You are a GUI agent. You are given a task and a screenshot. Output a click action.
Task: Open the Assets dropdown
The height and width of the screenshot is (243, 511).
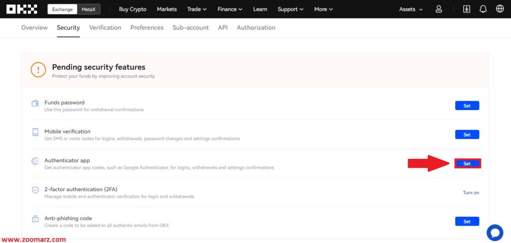[x=411, y=9]
